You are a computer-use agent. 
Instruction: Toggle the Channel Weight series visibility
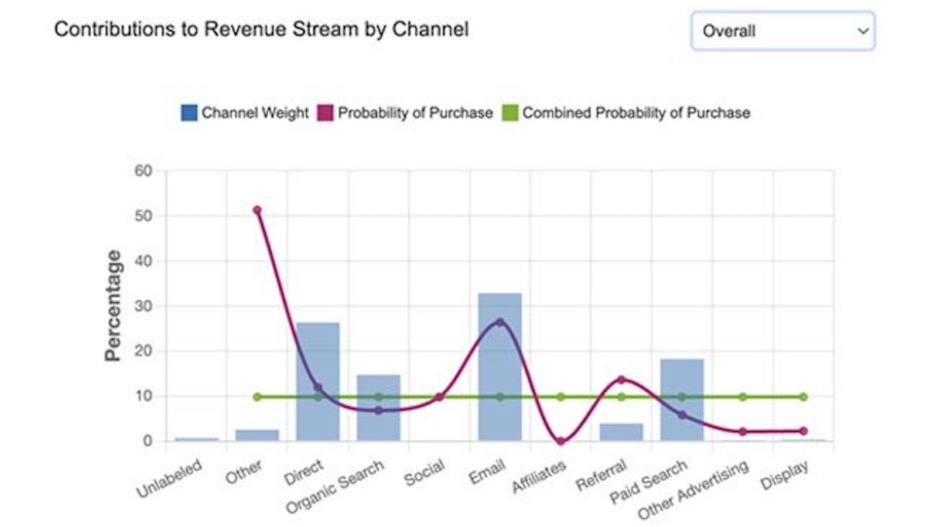(246, 111)
